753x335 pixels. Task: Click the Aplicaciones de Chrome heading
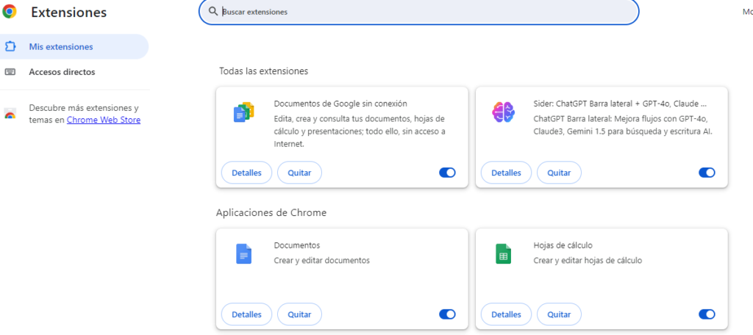pyautogui.click(x=271, y=212)
